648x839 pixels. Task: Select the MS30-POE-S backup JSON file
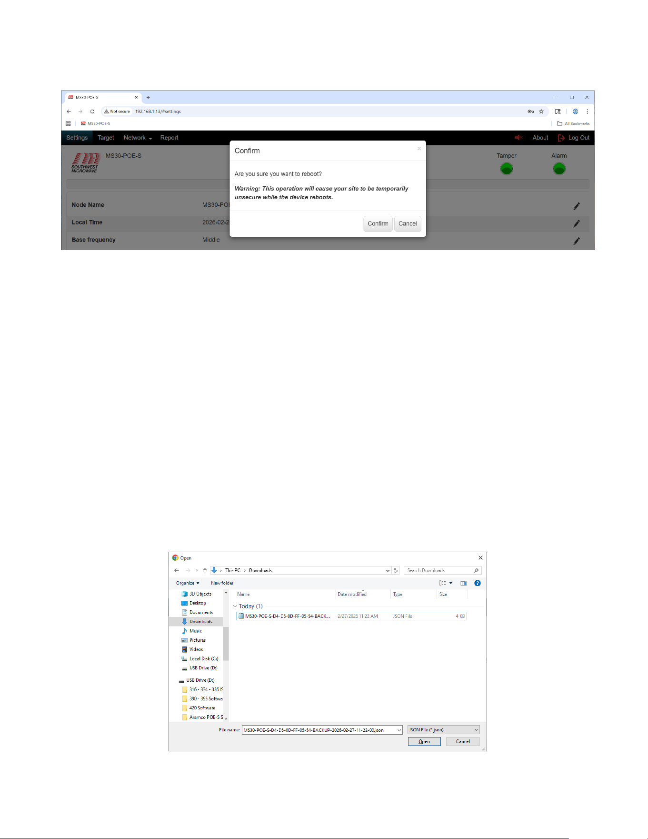pyautogui.click(x=351, y=616)
